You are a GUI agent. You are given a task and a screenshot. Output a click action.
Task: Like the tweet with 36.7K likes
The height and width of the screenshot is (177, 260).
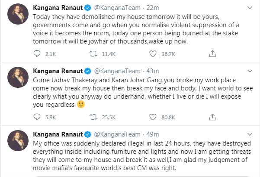(153, 53)
